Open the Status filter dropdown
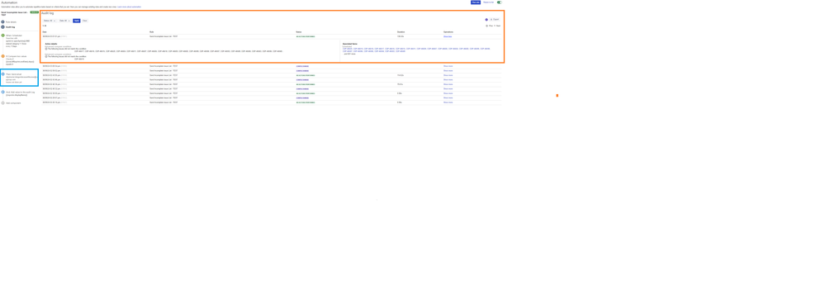 50,21
